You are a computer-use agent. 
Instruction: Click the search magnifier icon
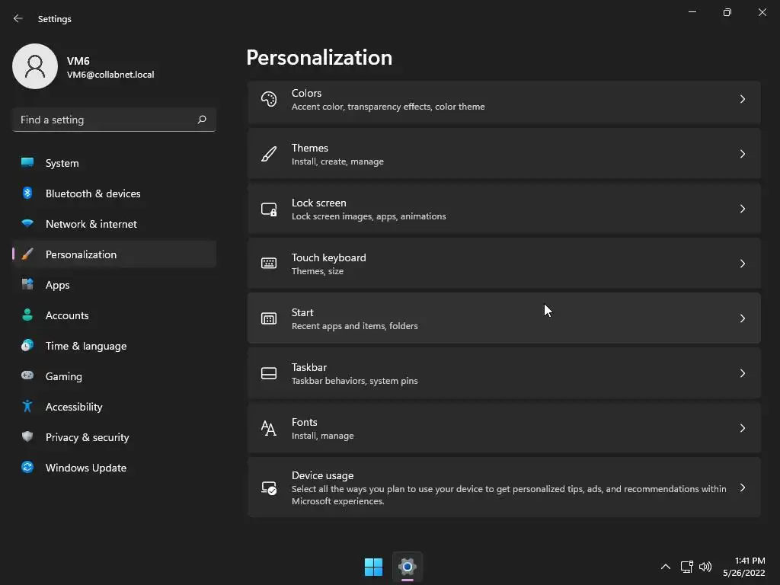coord(202,120)
